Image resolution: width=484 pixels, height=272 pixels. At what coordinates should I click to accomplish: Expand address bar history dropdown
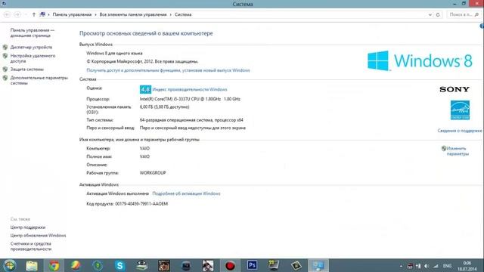pos(430,14)
